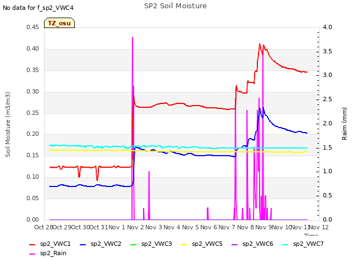Click the blue VWC2 peak on Nov 9
Viewport: 352px width, 264px height.
point(260,108)
